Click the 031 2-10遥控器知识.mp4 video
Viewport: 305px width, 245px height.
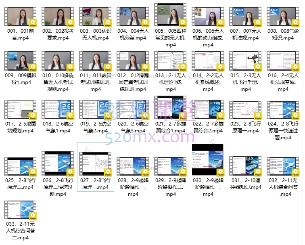point(245,166)
